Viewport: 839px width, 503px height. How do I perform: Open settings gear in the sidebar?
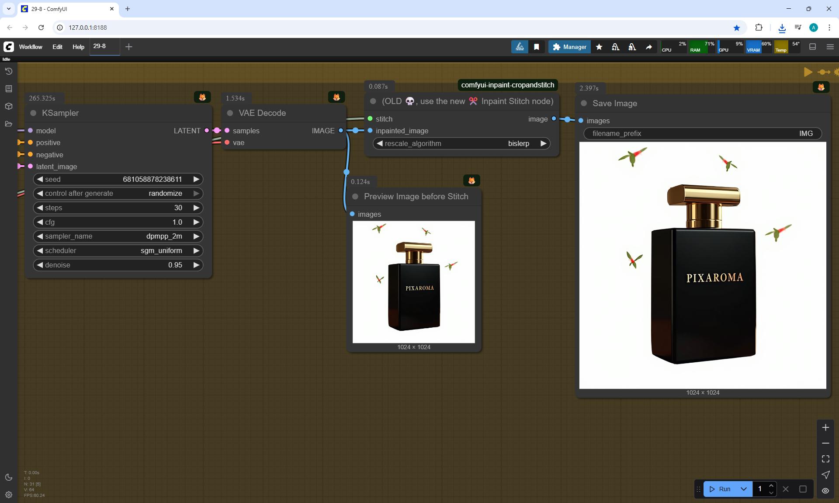coord(9,495)
